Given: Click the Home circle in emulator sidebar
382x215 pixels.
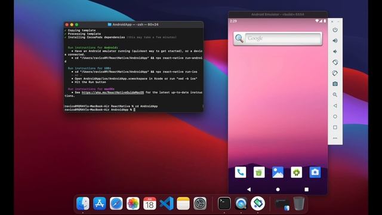Looking at the screenshot, I should tap(335, 116).
